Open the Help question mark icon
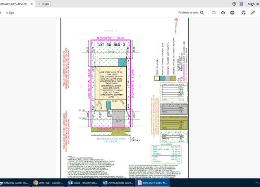 234,4
